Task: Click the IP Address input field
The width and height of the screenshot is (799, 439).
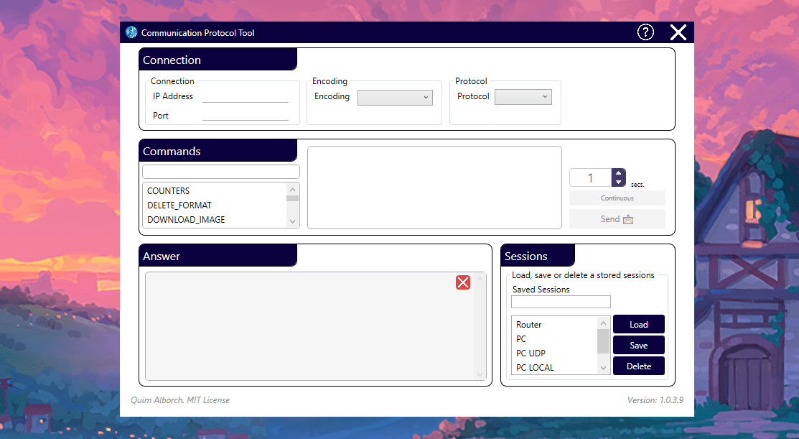Action: pyautogui.click(x=245, y=98)
